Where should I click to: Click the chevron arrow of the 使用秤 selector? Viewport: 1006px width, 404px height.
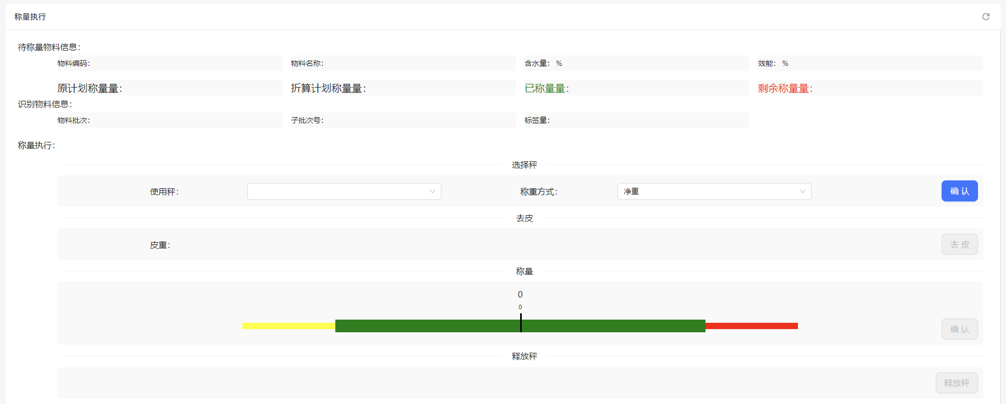tap(432, 191)
